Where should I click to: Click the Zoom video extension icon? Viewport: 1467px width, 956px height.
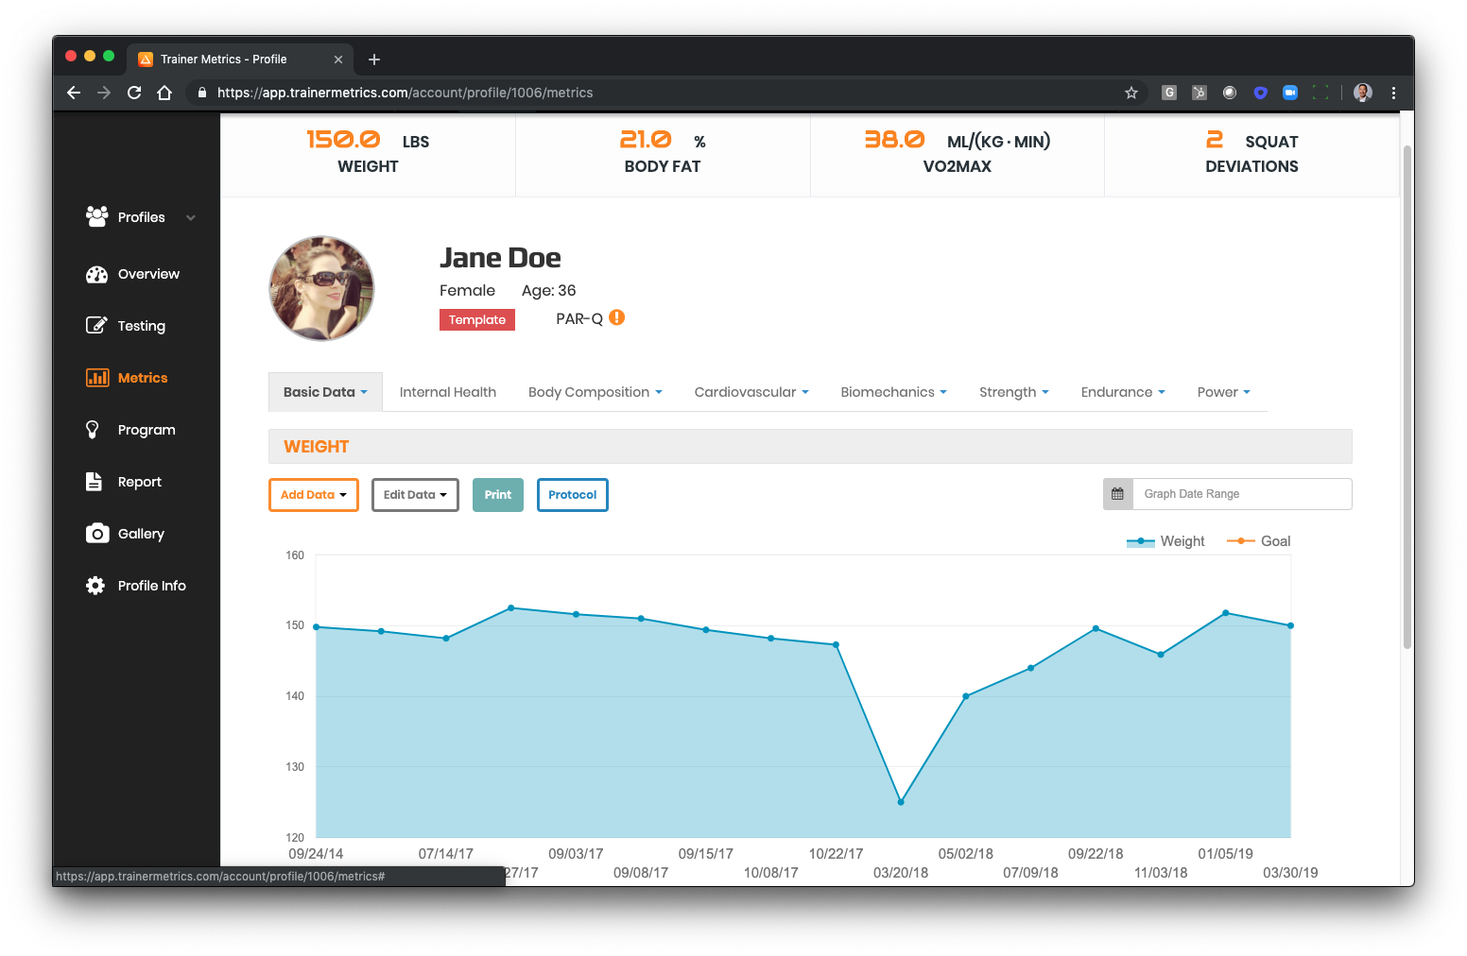point(1290,93)
